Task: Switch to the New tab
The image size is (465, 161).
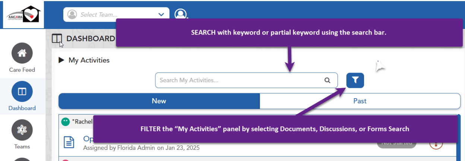Action: tap(159, 101)
